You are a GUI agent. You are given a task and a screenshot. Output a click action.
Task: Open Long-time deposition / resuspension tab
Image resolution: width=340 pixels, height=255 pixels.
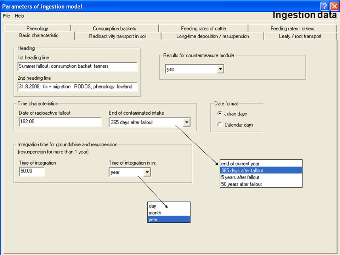point(212,36)
